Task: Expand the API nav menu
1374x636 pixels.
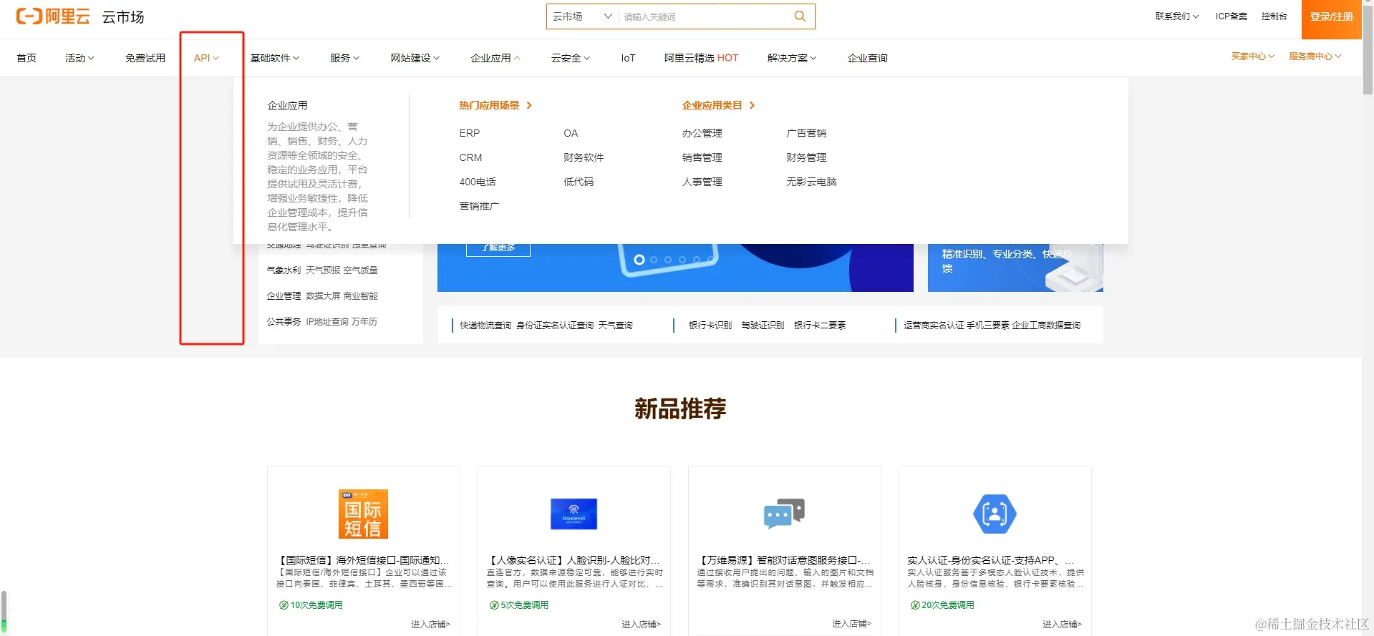Action: (x=206, y=58)
